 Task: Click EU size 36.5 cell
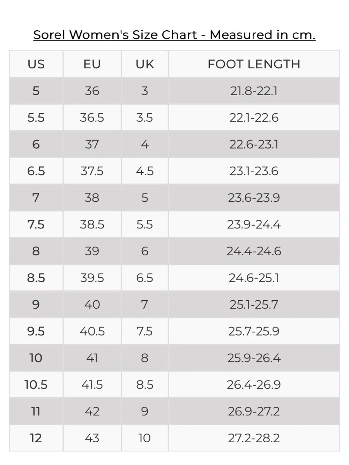[x=92, y=118]
